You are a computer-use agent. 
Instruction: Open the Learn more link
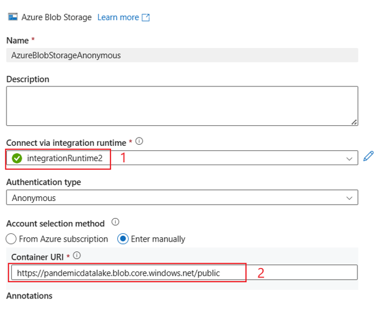[x=118, y=18]
